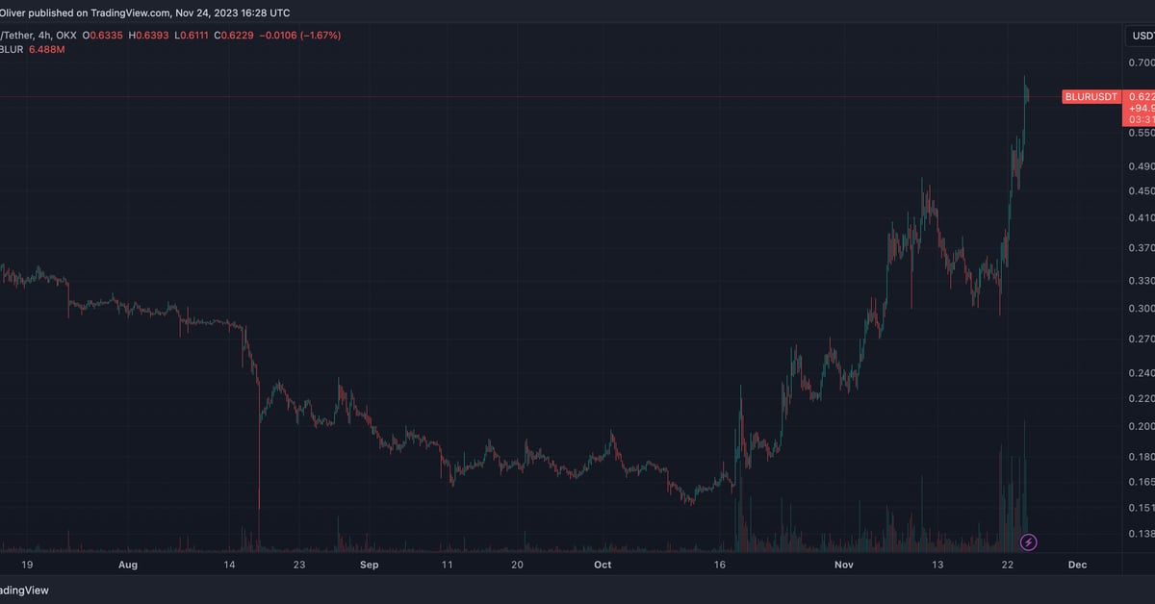1155x604 pixels.
Task: Click the closing price value C0.6229
Action: tap(238, 36)
